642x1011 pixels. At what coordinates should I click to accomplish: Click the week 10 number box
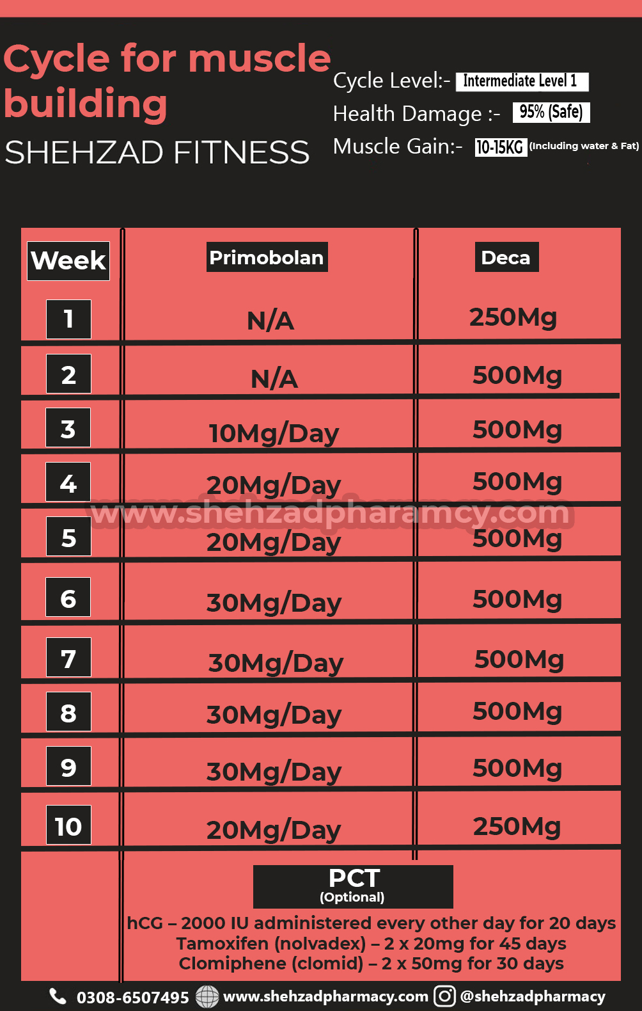pyautogui.click(x=68, y=825)
